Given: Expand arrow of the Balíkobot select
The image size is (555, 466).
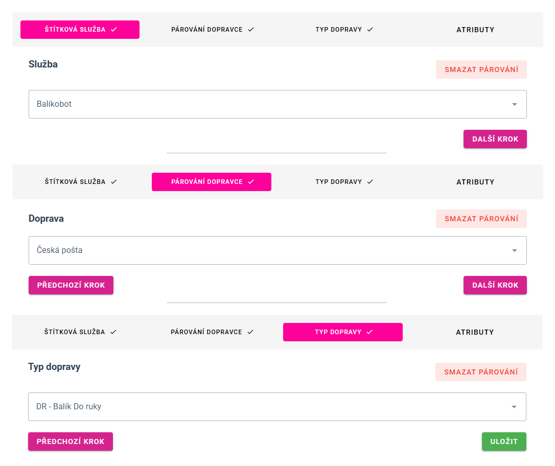Looking at the screenshot, I should coord(515,104).
